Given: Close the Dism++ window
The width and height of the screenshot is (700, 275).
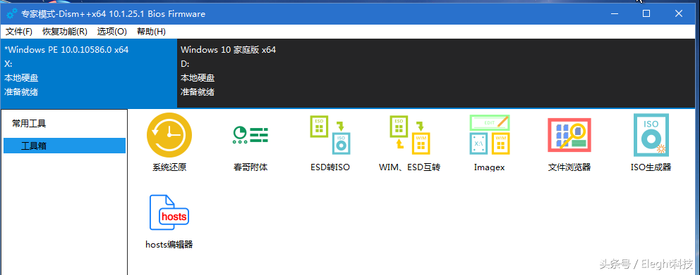Looking at the screenshot, I should [679, 14].
